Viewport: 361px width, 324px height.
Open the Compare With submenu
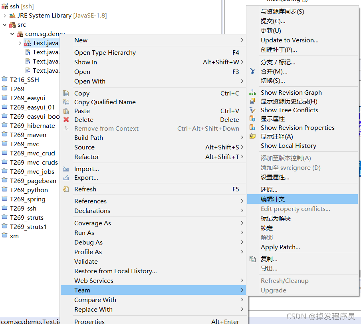click(x=153, y=300)
